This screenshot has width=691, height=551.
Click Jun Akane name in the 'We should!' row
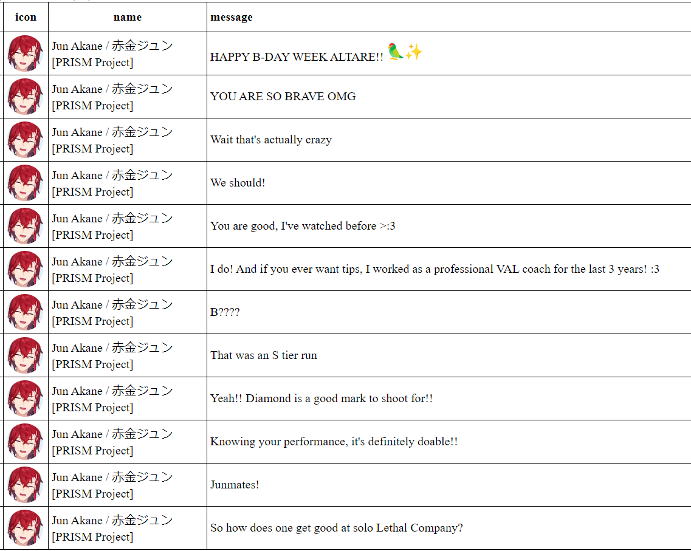[112, 183]
